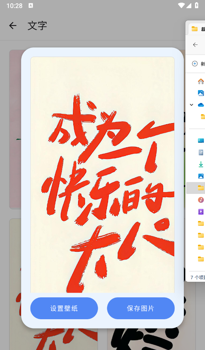This screenshot has height=350, width=205.
Task: Click the new item plus icon
Action: [195, 64]
